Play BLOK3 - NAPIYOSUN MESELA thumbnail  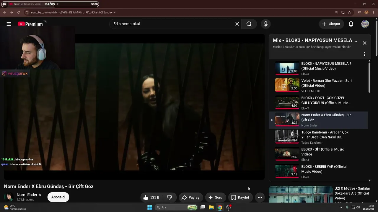click(287, 68)
